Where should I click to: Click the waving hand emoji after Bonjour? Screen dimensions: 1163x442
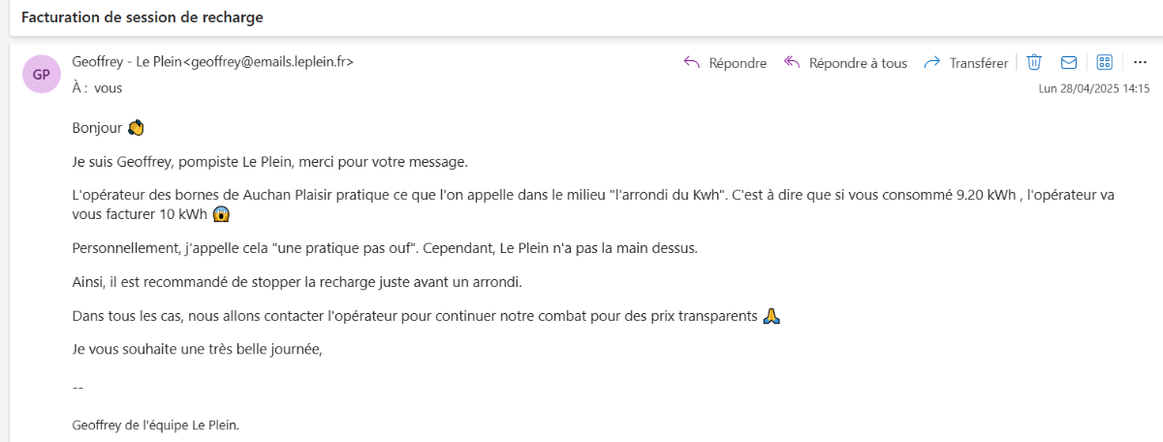pyautogui.click(x=136, y=127)
